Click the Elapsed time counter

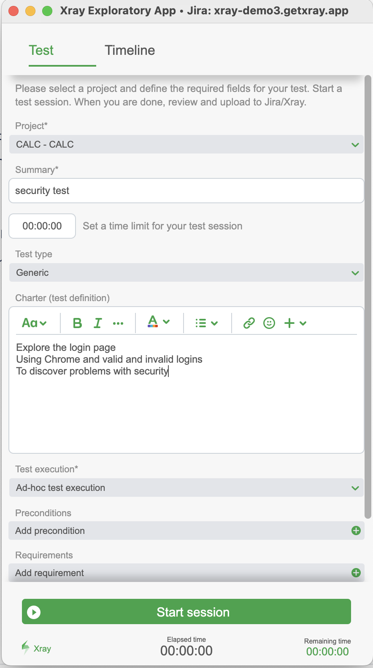tap(186, 651)
